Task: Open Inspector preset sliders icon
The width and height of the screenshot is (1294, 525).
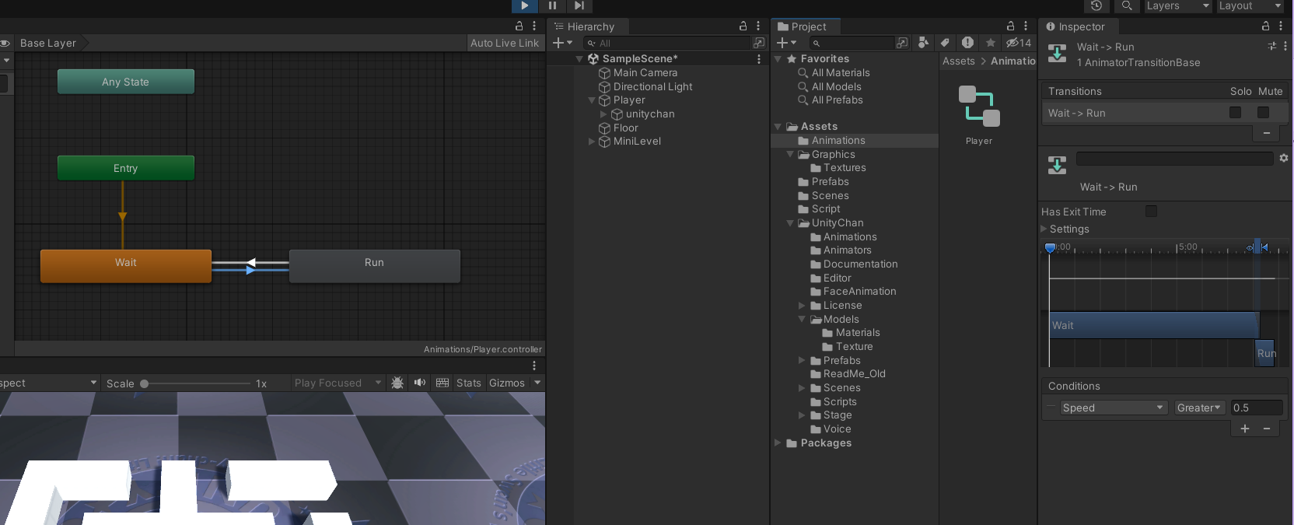Action: tap(1272, 46)
